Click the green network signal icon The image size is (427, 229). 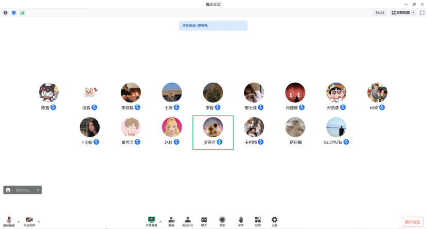22,12
